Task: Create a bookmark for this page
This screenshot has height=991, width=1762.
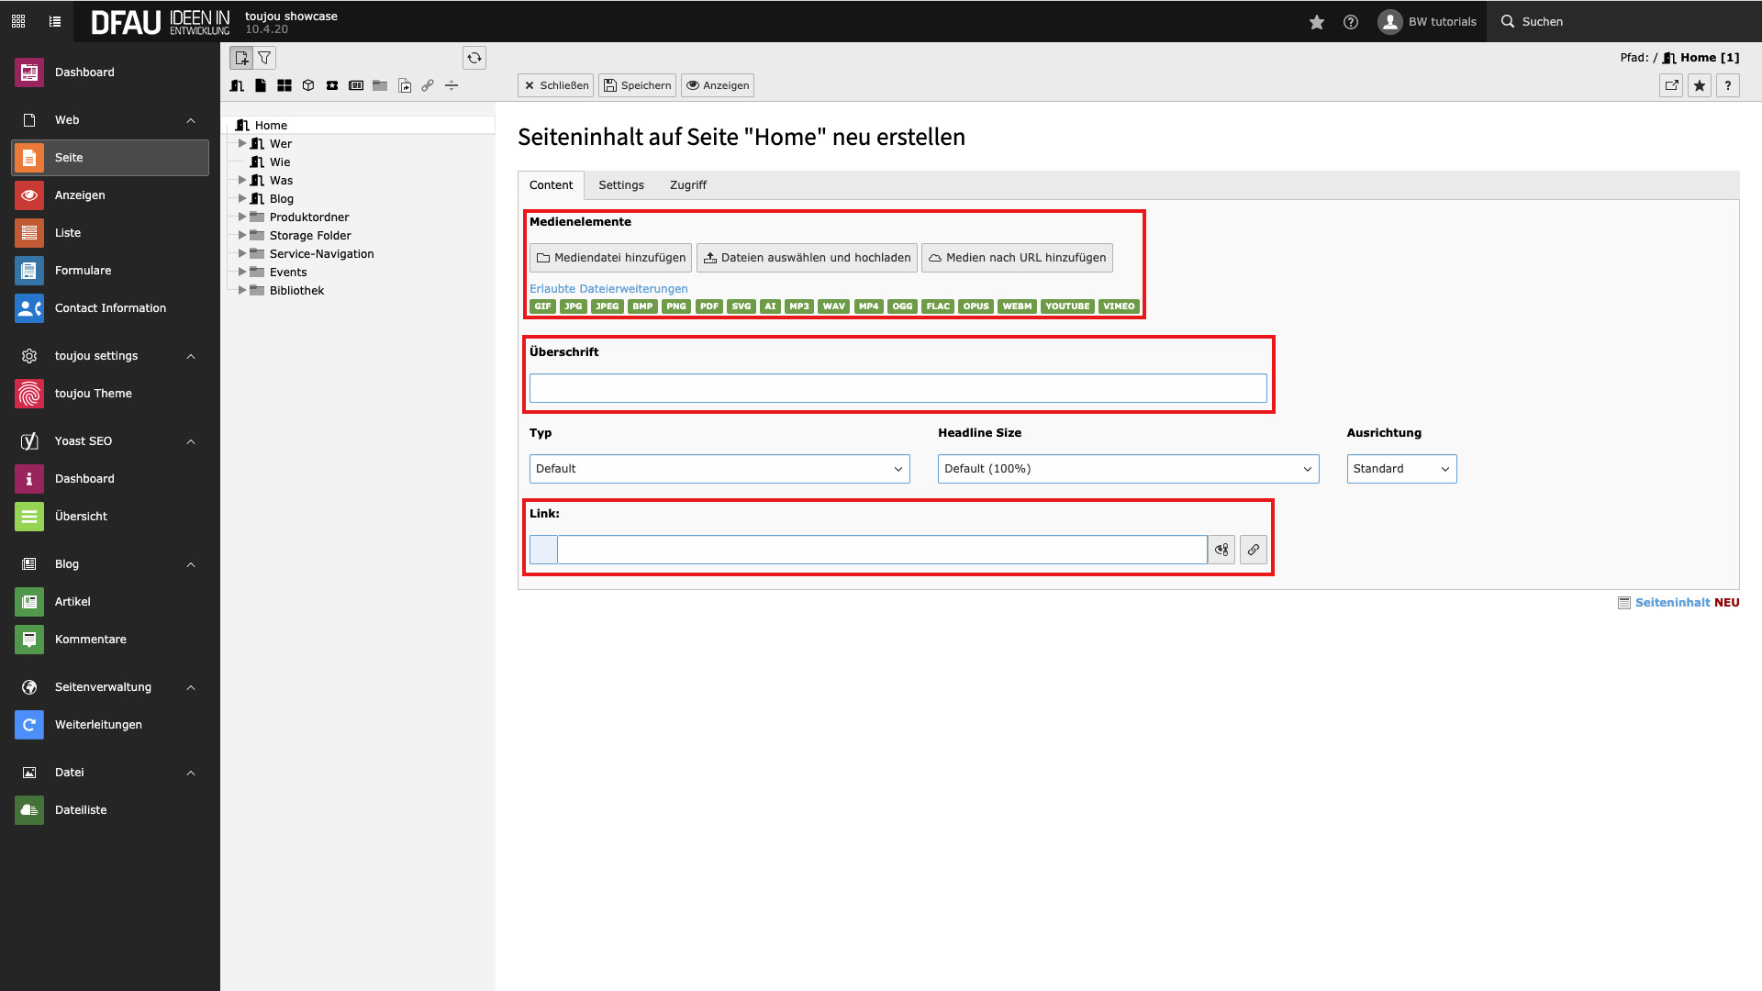Action: tap(1700, 85)
